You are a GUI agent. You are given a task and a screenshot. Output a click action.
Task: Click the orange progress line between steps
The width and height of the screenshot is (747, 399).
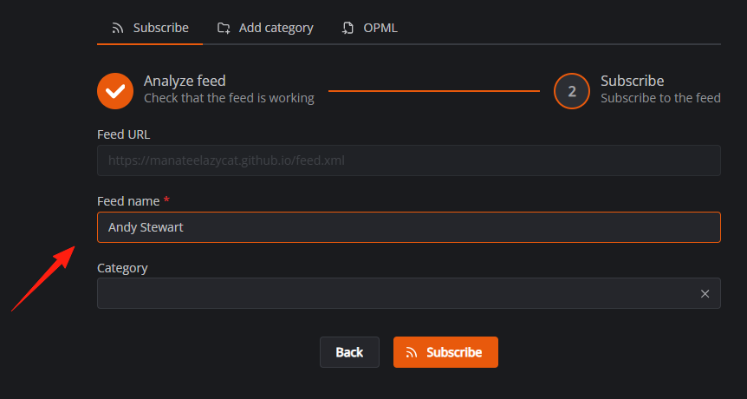pyautogui.click(x=434, y=90)
